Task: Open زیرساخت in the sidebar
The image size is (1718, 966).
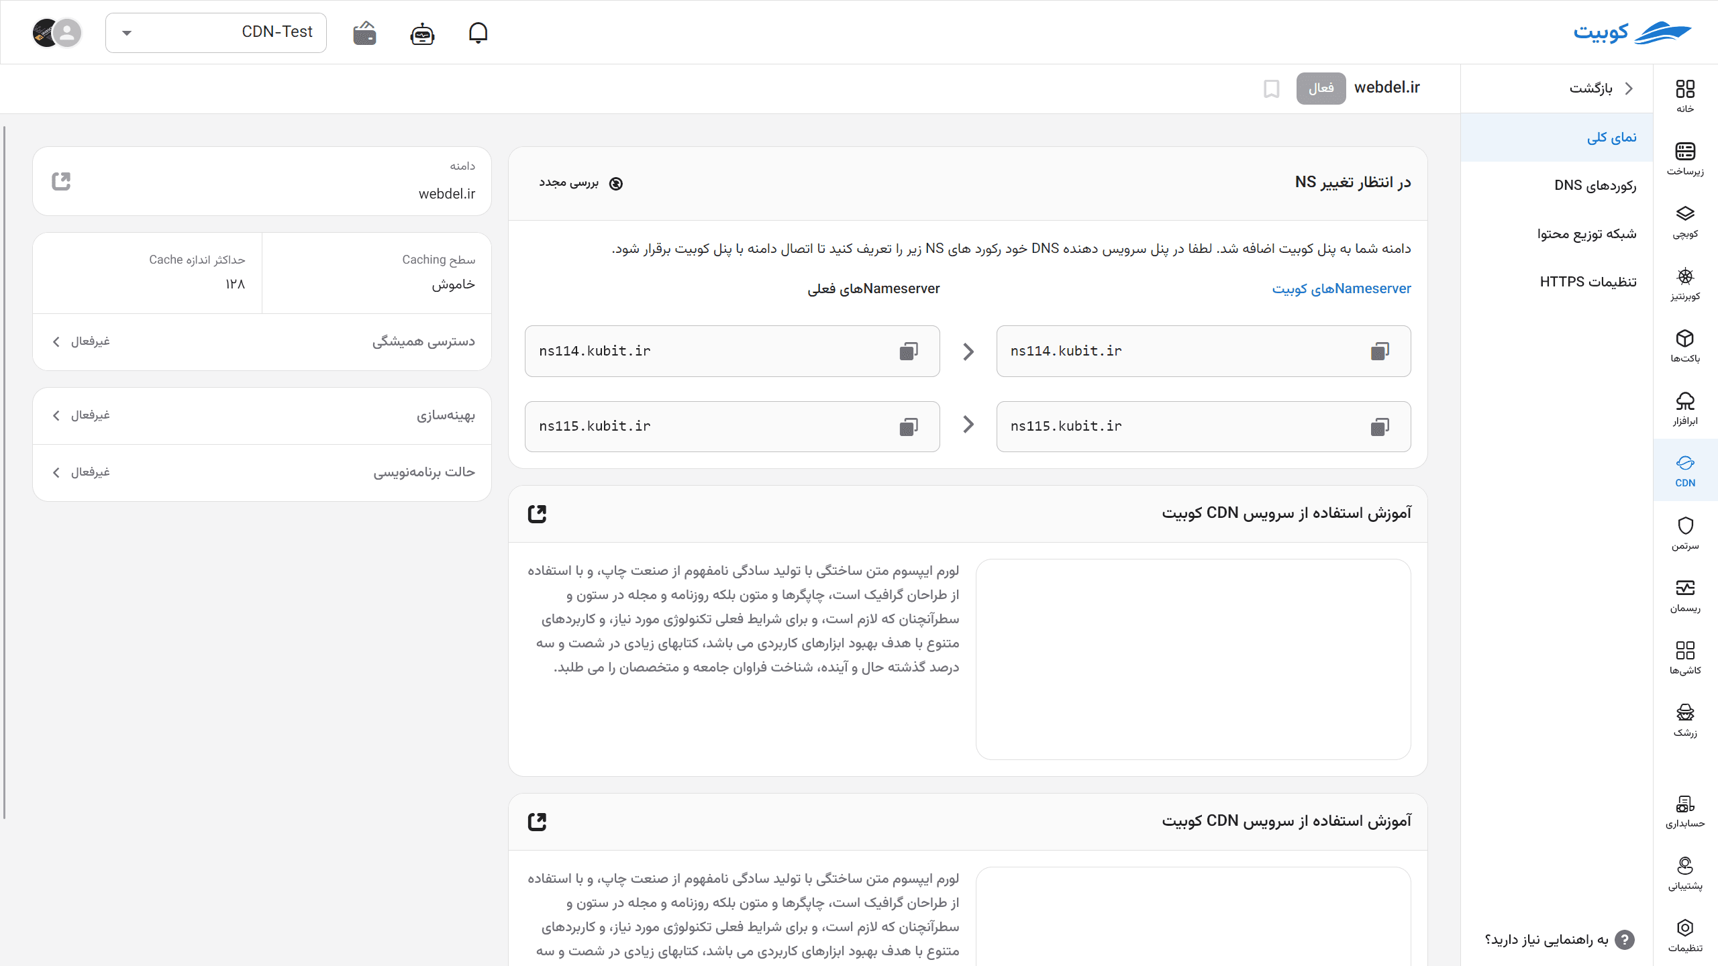Action: click(1685, 158)
